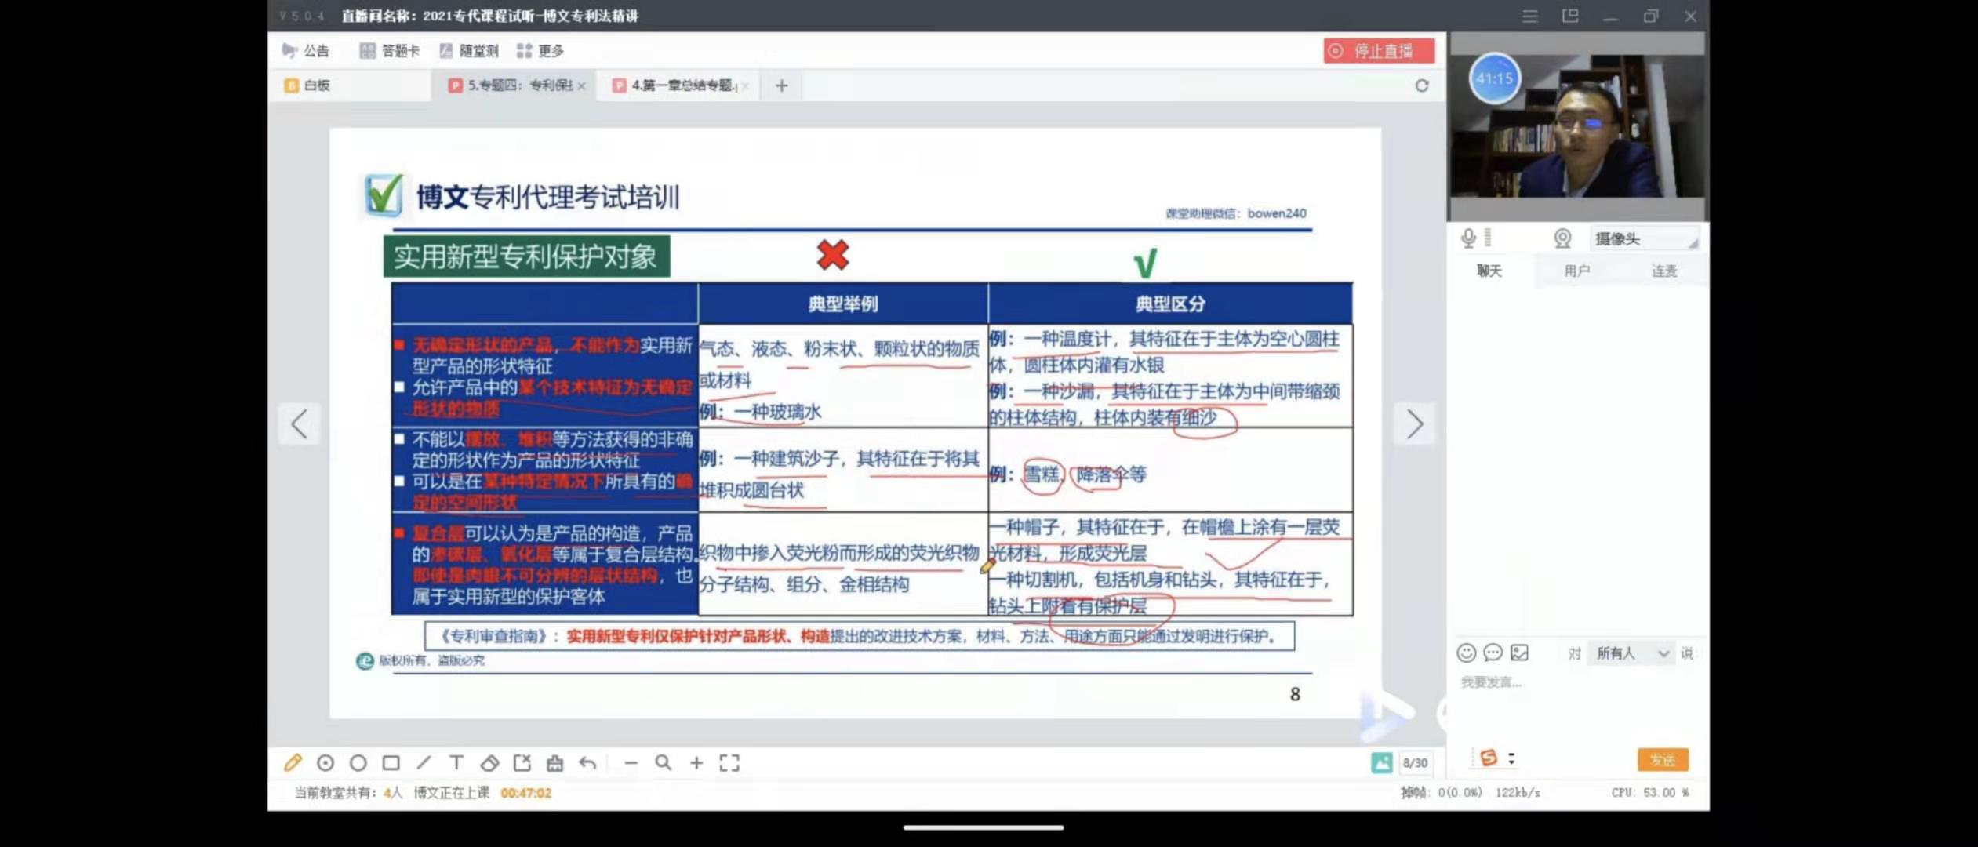
Task: Click the orange 发送 send button
Action: [1662, 759]
